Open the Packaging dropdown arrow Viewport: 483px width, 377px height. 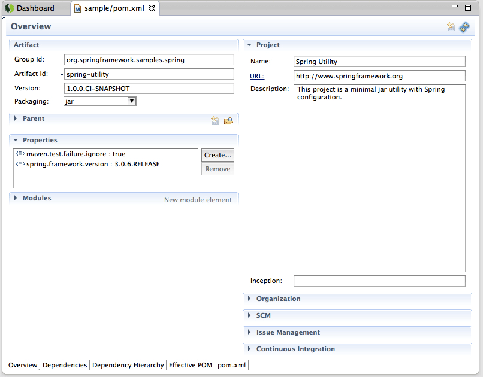click(132, 101)
